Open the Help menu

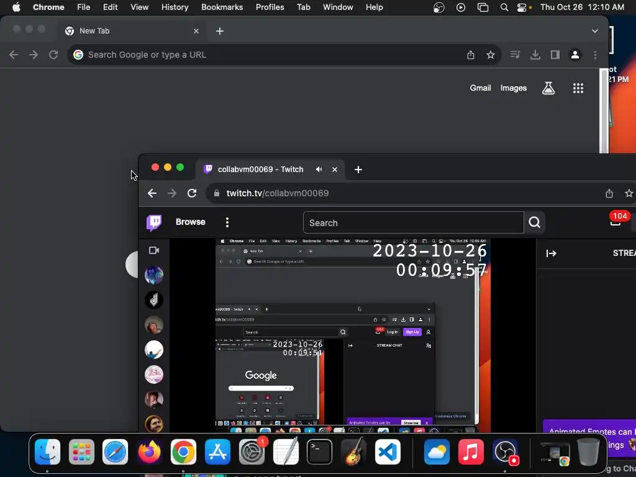(x=374, y=7)
